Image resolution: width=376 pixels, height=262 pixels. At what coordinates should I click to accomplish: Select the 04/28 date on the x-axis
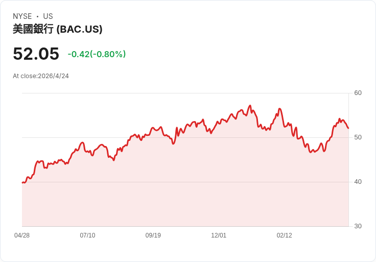click(22, 235)
